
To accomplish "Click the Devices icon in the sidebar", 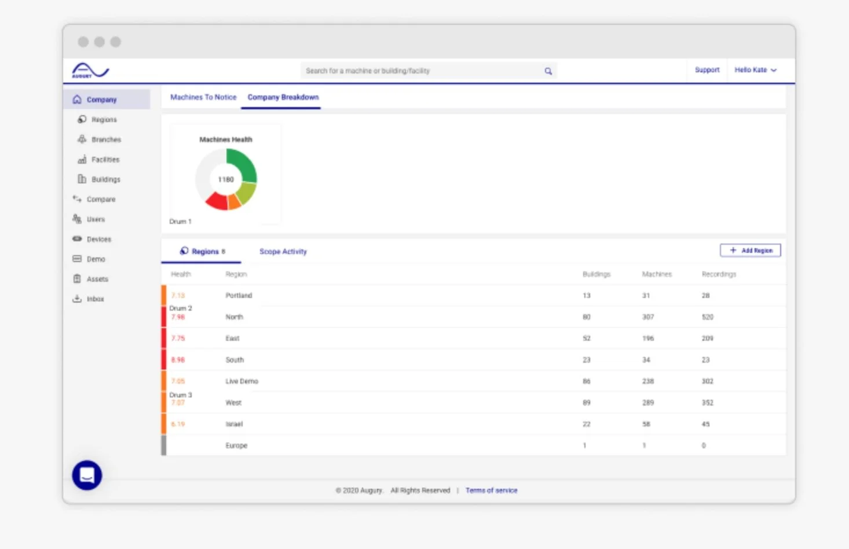I will pyautogui.click(x=77, y=239).
